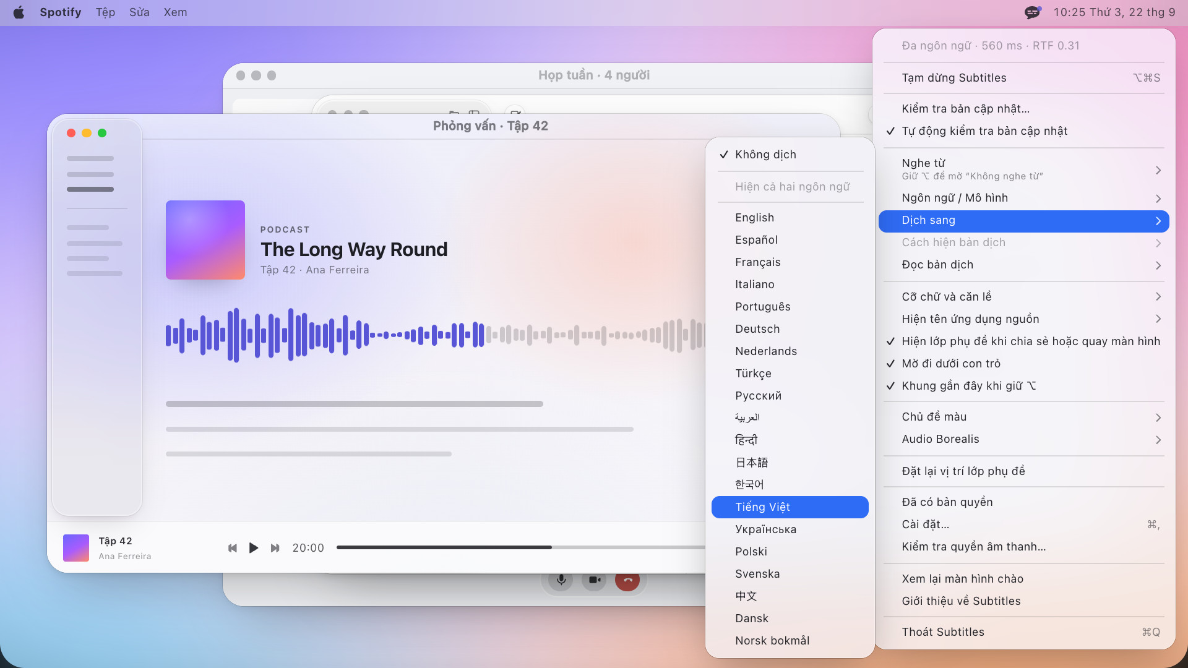Toggle Tự động kiểm tra bản cập nhật
This screenshot has width=1188, height=668.
click(1024, 131)
